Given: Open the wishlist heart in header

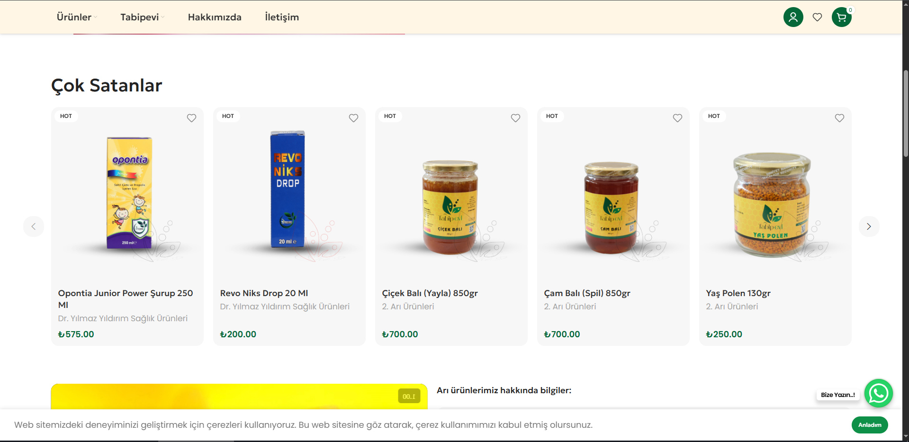Looking at the screenshot, I should click(817, 17).
